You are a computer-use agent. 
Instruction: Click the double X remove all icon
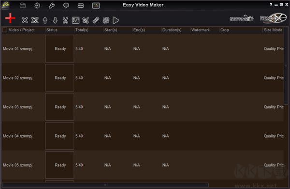click(x=35, y=20)
